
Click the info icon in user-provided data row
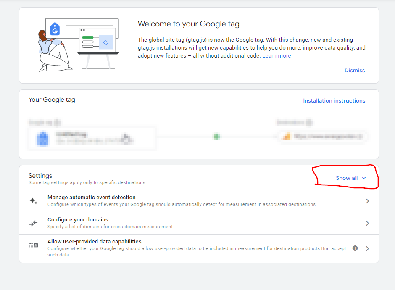pyautogui.click(x=355, y=248)
